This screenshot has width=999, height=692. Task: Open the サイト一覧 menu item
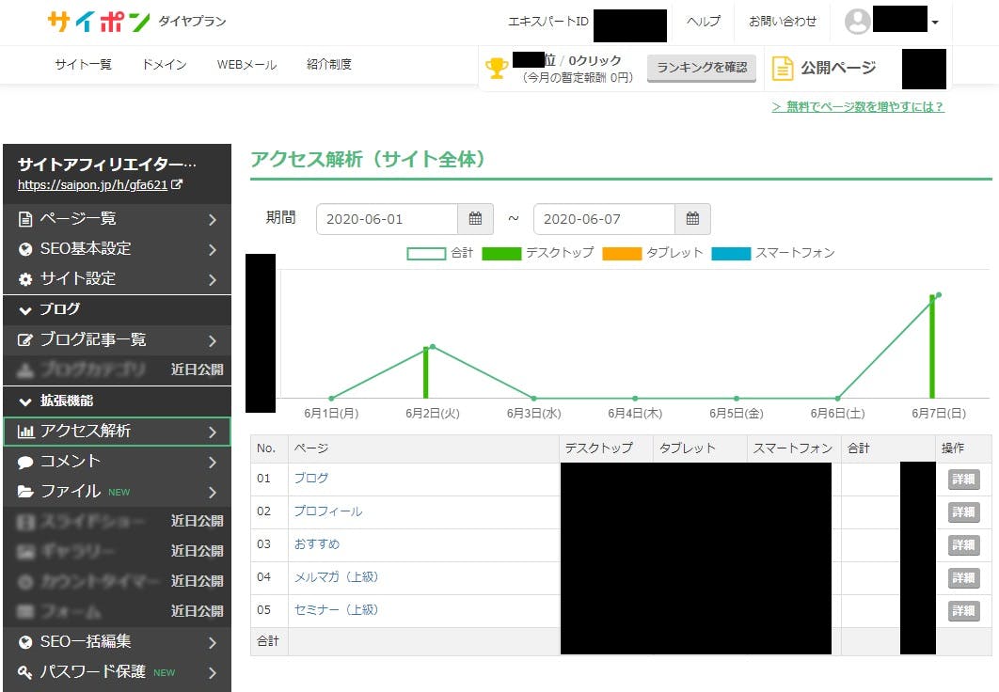pyautogui.click(x=83, y=65)
